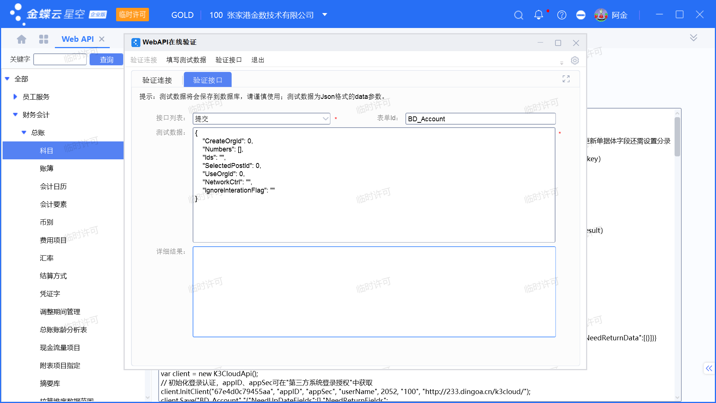Image resolution: width=716 pixels, height=403 pixels.
Task: Click 退出 in the toolbar
Action: tap(258, 60)
